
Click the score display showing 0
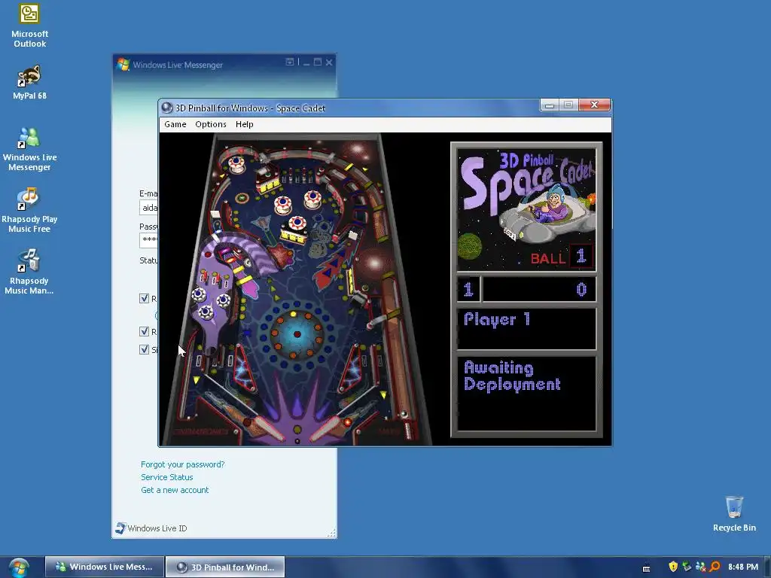tap(539, 290)
